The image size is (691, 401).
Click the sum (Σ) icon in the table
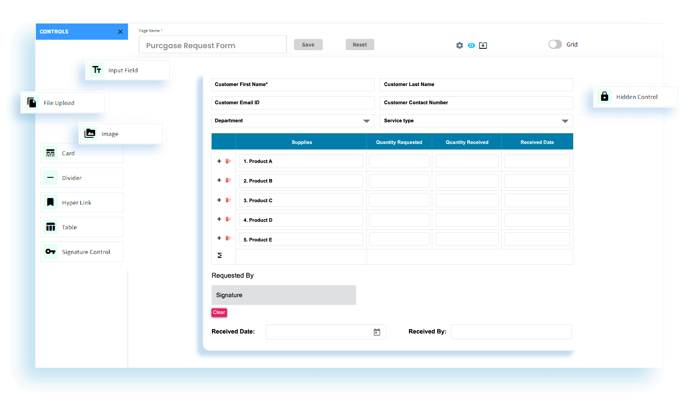tap(219, 255)
